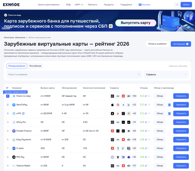
Task: Open Обзор for MIG Pay
Action: [x=160, y=157]
